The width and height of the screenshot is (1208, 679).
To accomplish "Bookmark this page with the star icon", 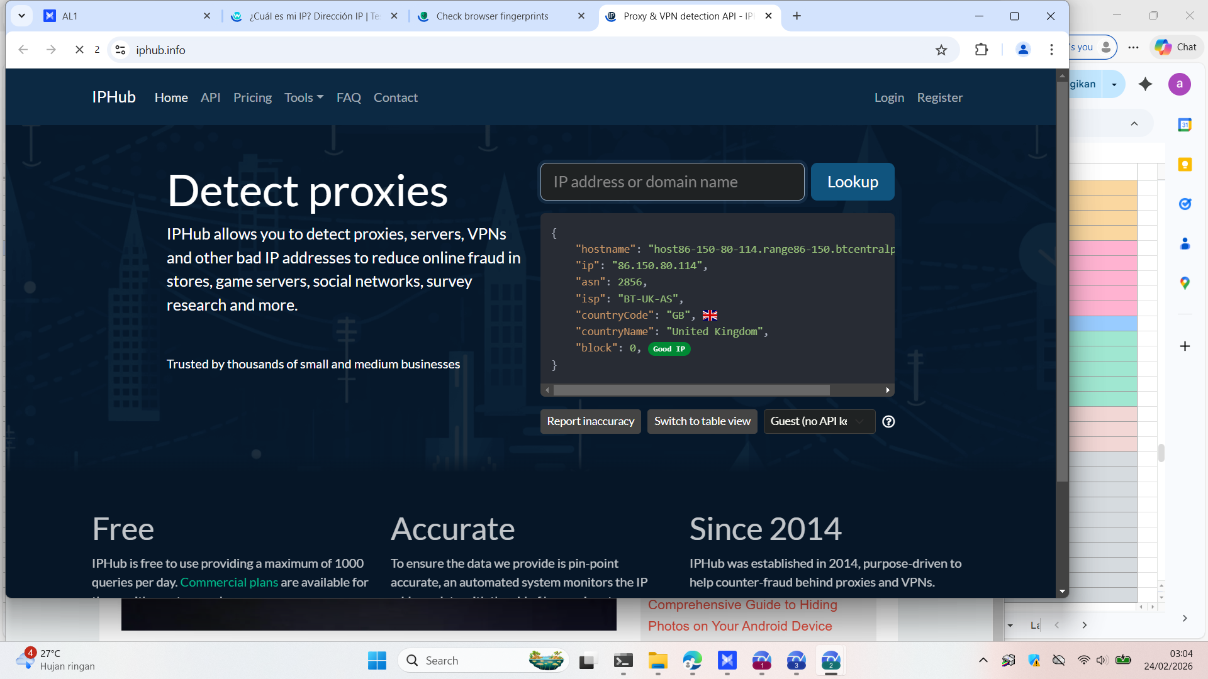I will 941,50.
